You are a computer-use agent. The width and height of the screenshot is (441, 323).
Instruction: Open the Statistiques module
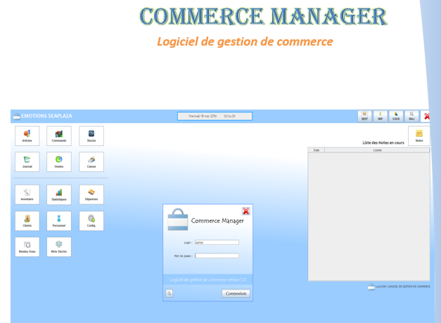59,195
